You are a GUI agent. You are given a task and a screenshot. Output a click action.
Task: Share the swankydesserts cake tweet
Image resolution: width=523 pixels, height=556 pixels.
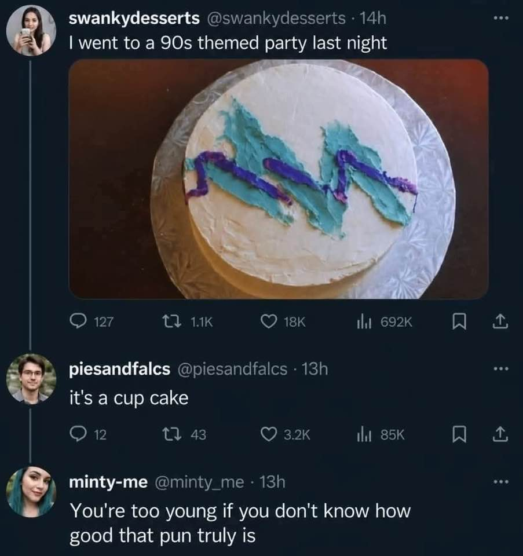500,321
